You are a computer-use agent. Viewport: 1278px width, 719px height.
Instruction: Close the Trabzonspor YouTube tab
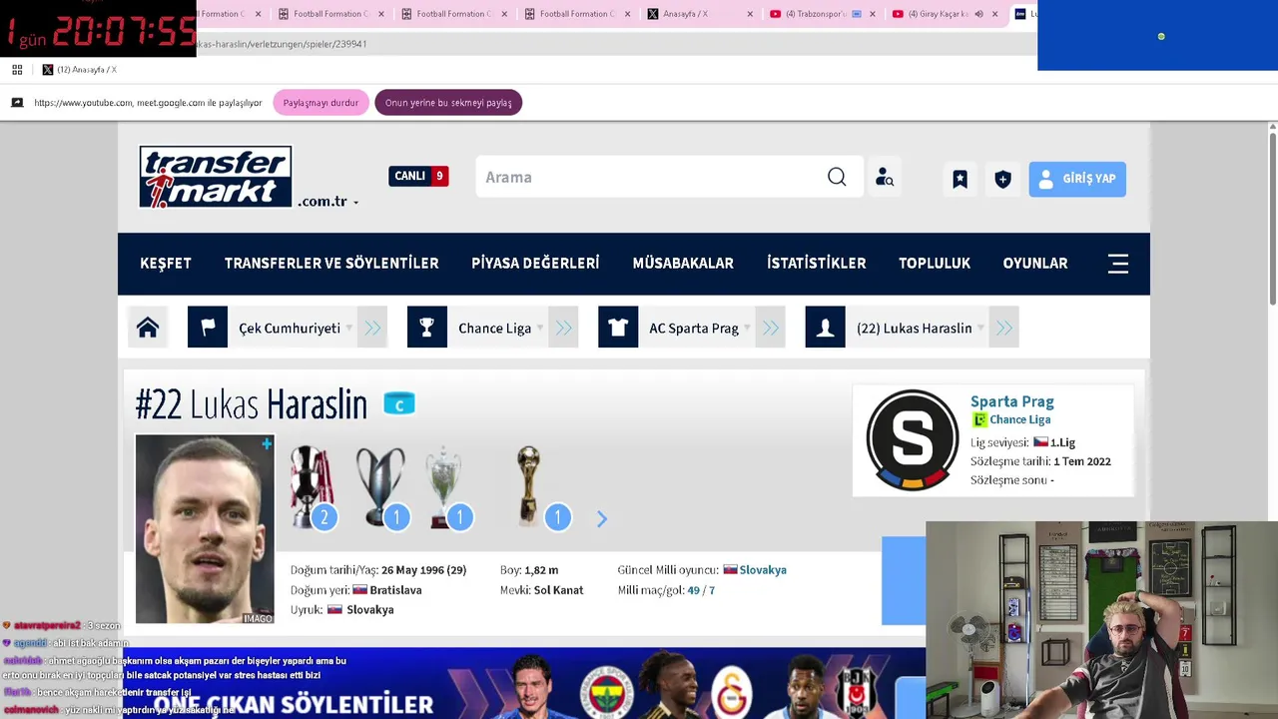[x=873, y=14]
